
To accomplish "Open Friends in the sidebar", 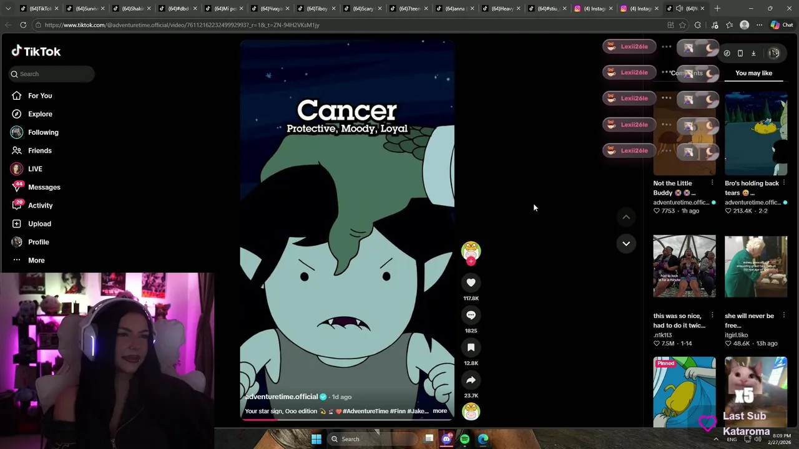I will (40, 150).
